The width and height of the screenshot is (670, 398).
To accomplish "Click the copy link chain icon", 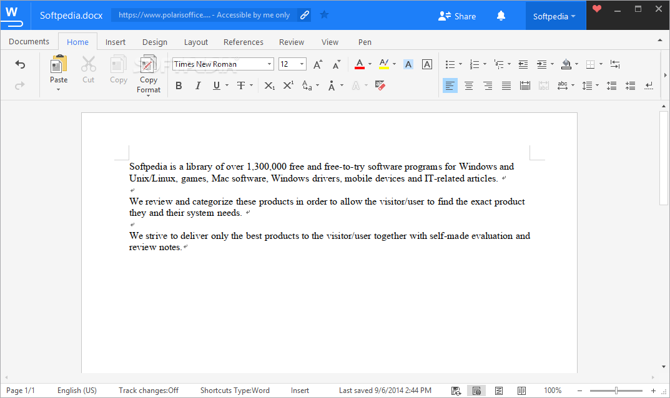I will click(305, 15).
